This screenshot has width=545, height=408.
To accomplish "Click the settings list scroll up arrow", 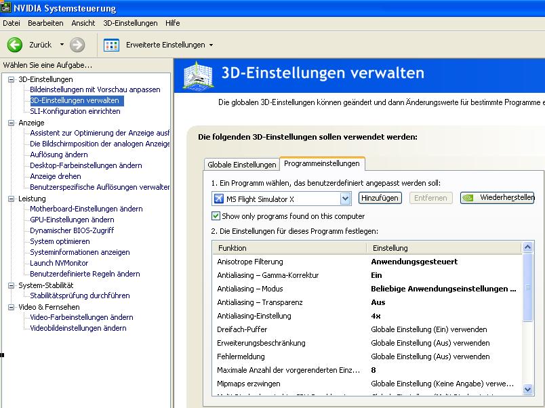I will tap(527, 247).
